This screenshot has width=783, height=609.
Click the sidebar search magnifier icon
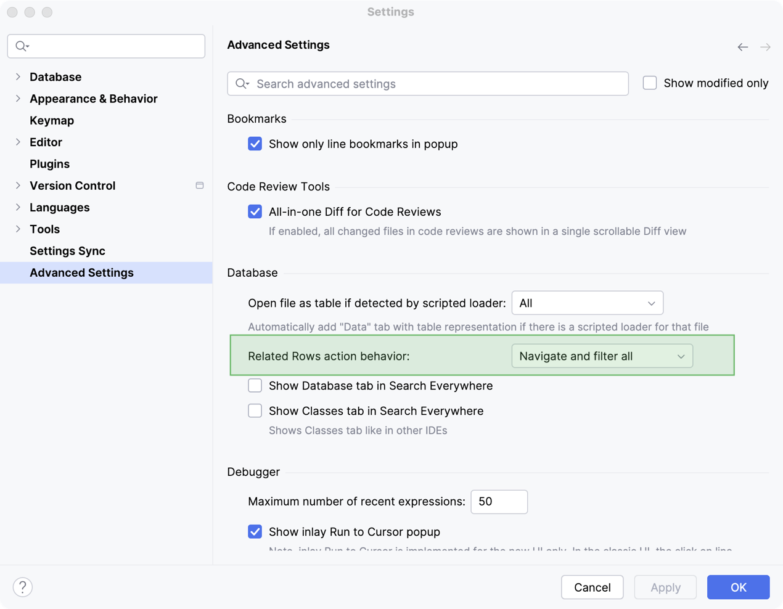[22, 46]
